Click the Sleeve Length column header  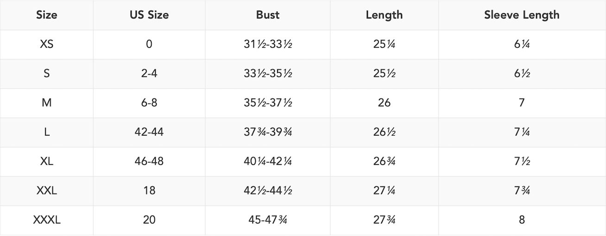[x=522, y=15]
